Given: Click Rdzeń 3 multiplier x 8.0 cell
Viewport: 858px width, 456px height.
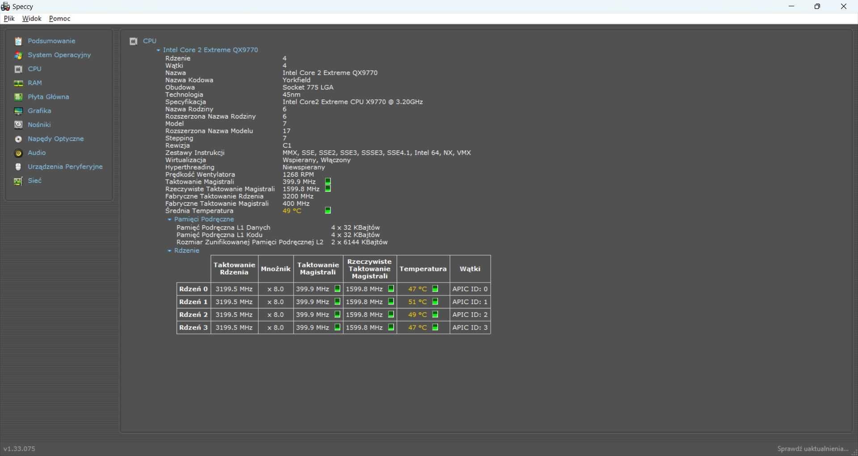Looking at the screenshot, I should pyautogui.click(x=276, y=328).
